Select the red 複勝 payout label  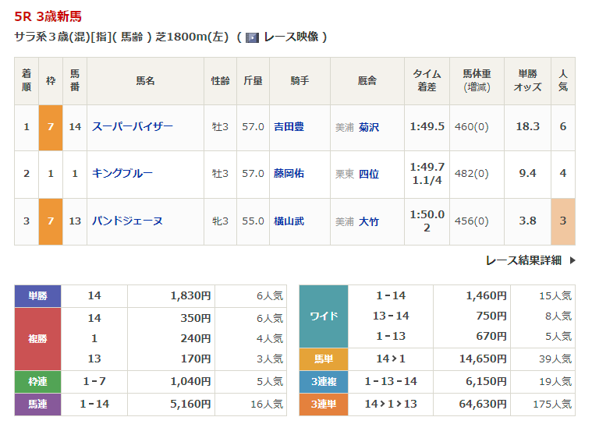coord(38,338)
